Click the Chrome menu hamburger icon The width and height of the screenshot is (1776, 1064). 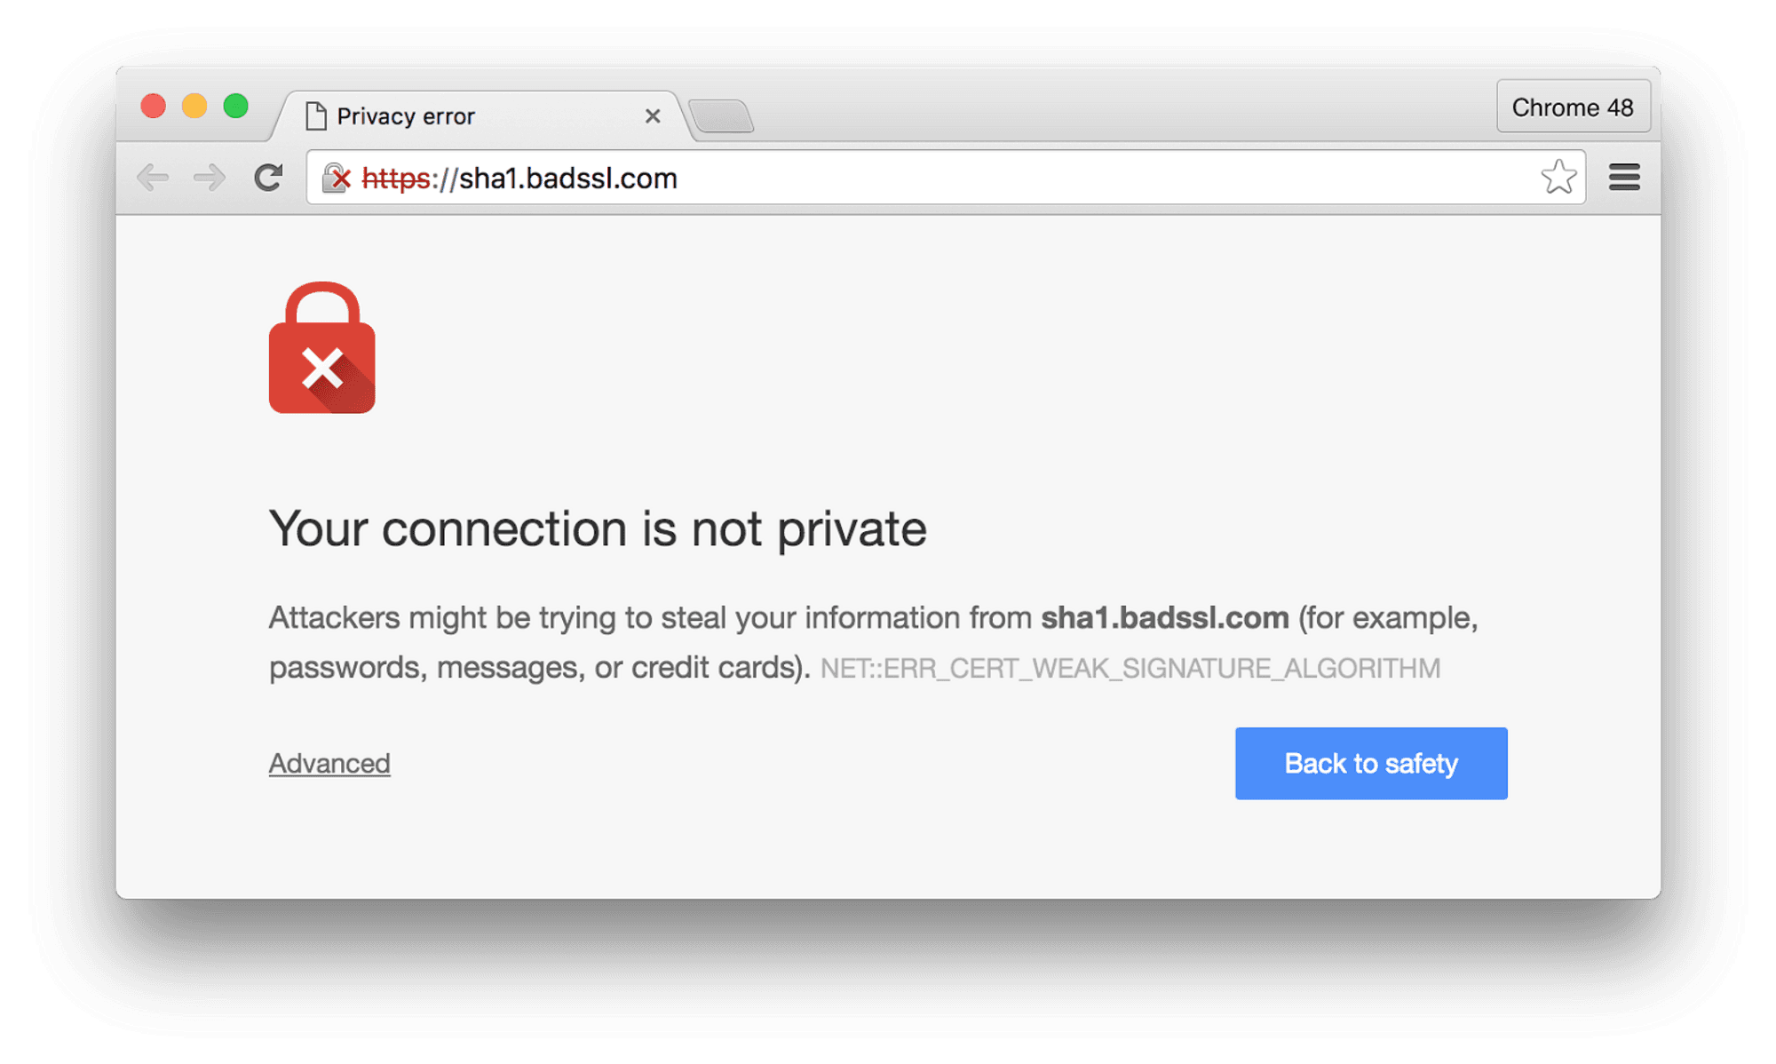point(1624,178)
